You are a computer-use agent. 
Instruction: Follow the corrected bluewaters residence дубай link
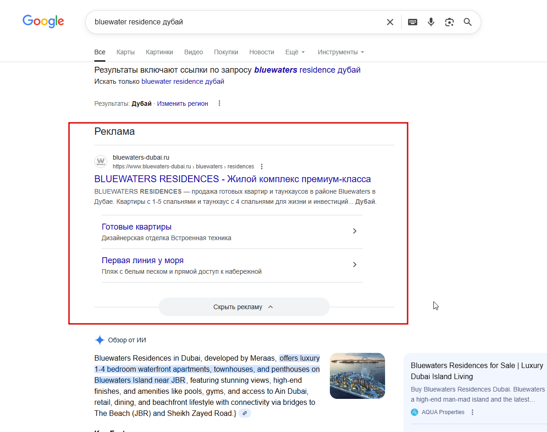[x=307, y=70]
